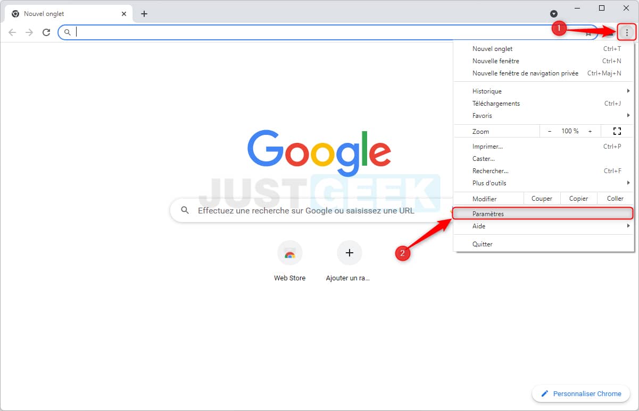The width and height of the screenshot is (639, 411).
Task: Open Paramètres from the menu
Action: pyautogui.click(x=543, y=214)
